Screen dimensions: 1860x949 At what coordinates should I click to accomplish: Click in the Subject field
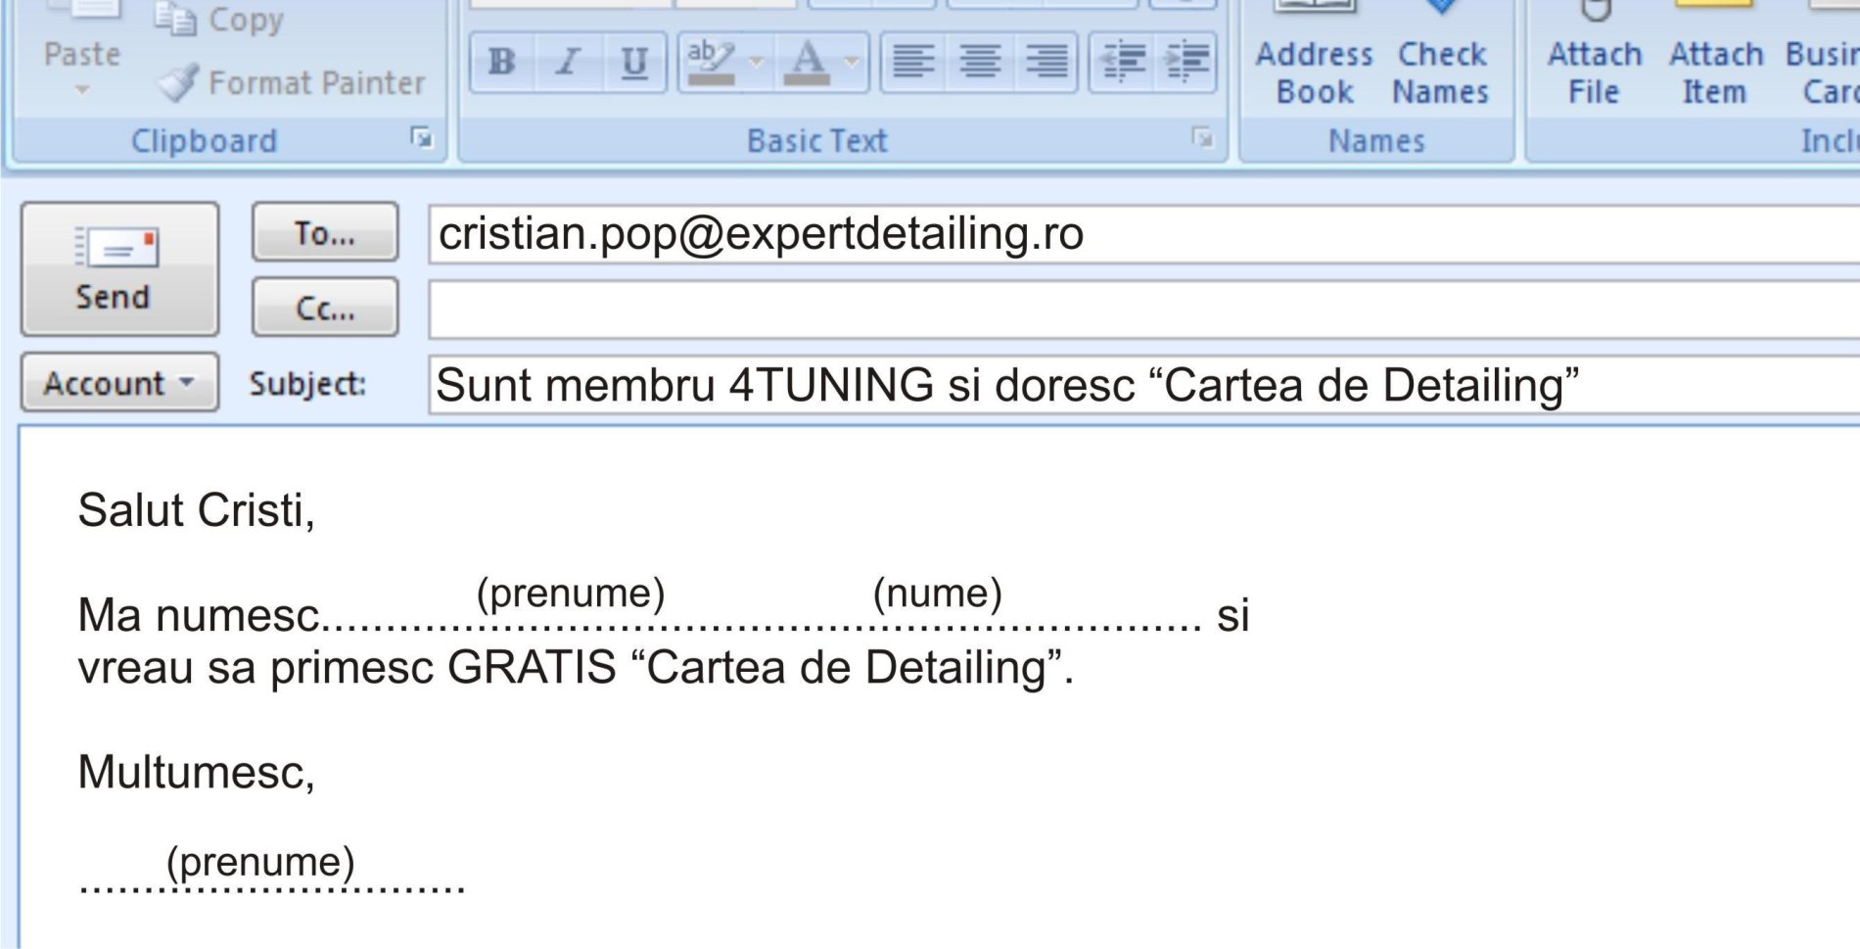pyautogui.click(x=1143, y=385)
